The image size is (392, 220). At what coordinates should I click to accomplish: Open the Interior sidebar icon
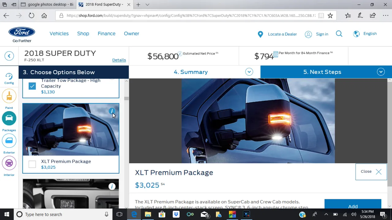click(x=9, y=163)
